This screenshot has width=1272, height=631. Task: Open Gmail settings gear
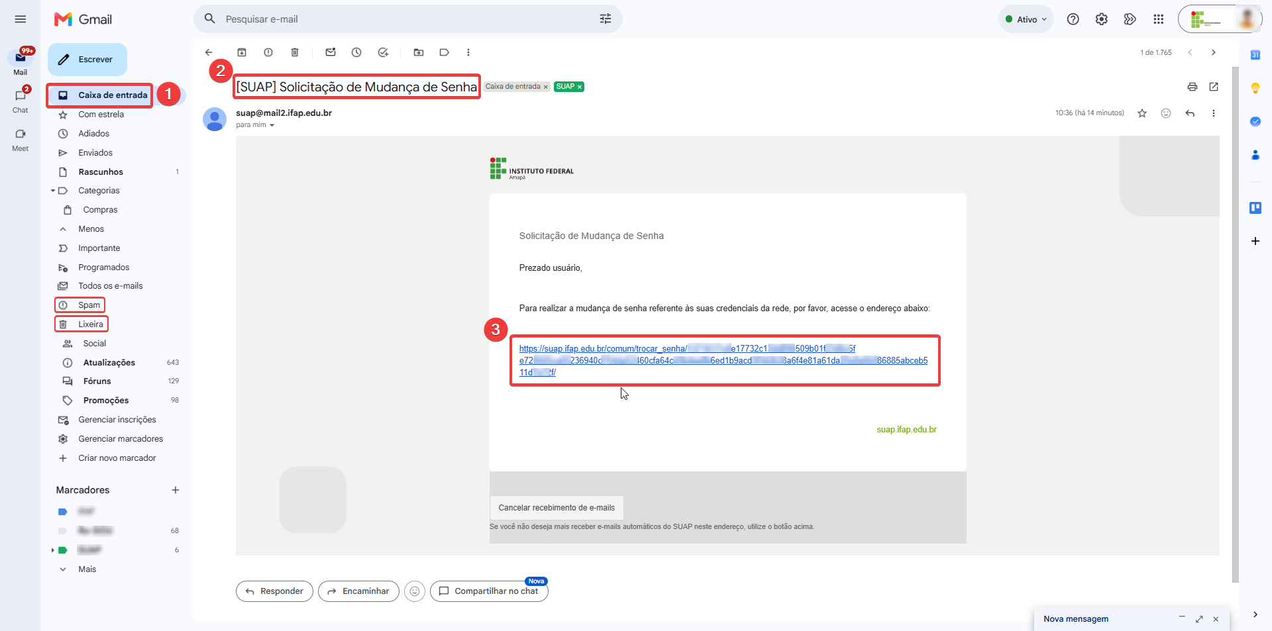1101,19
